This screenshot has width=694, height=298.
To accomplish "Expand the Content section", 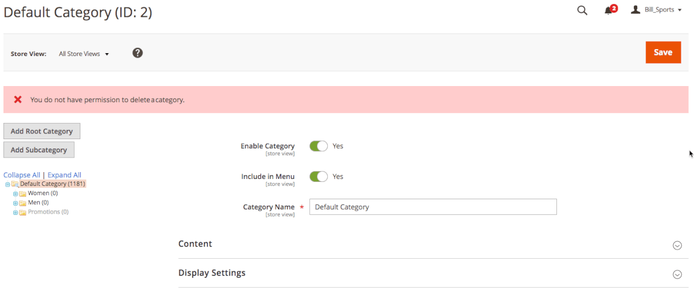I will coord(677,245).
